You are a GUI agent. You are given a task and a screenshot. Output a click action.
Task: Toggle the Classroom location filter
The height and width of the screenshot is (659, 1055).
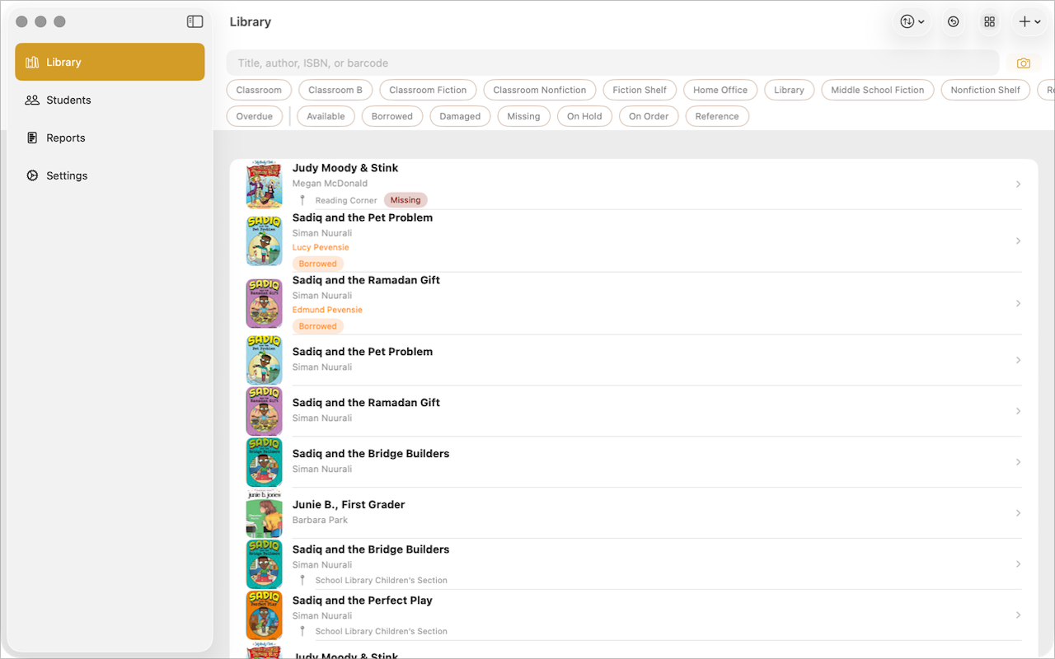tap(259, 90)
